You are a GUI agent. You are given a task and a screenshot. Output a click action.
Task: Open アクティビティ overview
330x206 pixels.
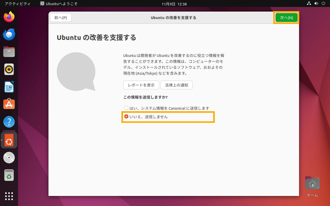[18, 4]
